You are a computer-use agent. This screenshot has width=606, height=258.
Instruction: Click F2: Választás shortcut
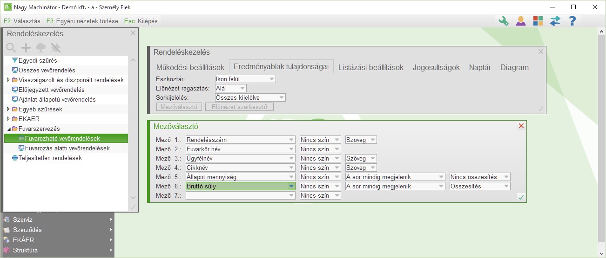22,21
